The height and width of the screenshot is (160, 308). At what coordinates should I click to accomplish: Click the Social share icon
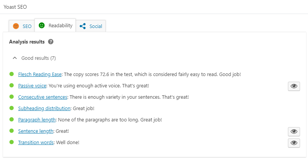coord(83,26)
